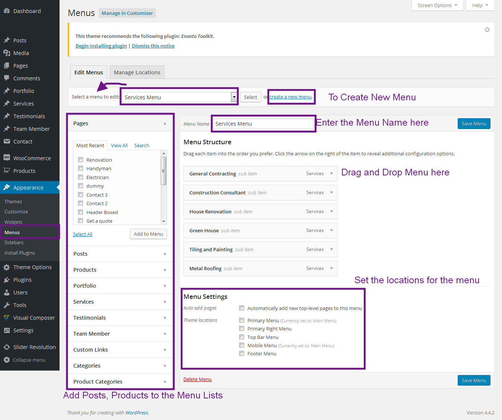Switch to Manage Locations tab
Viewport: 502px width, 420px height.
137,72
